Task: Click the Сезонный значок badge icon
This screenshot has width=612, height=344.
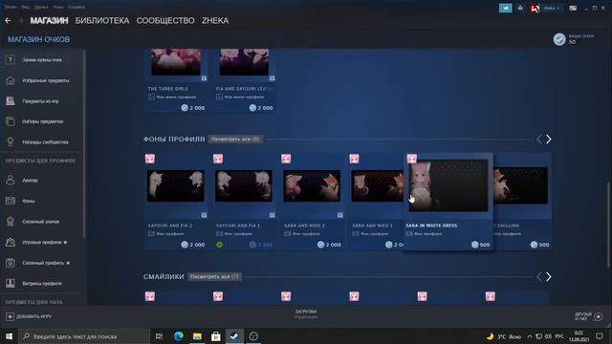Action: [11, 222]
